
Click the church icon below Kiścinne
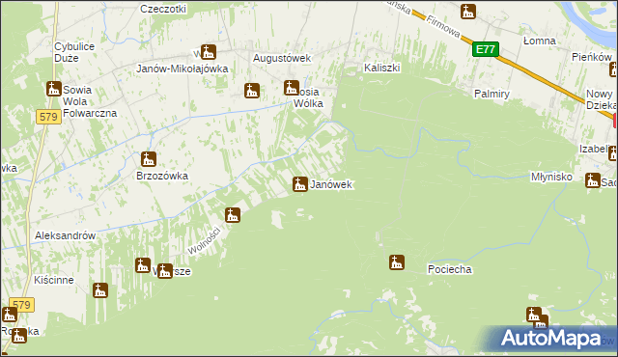100,290
